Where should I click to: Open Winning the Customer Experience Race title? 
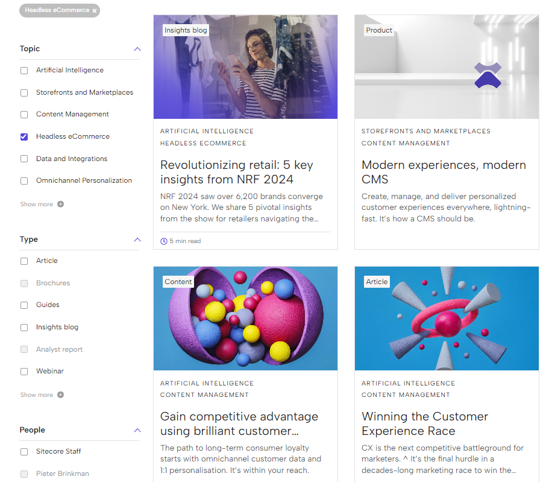(x=425, y=423)
